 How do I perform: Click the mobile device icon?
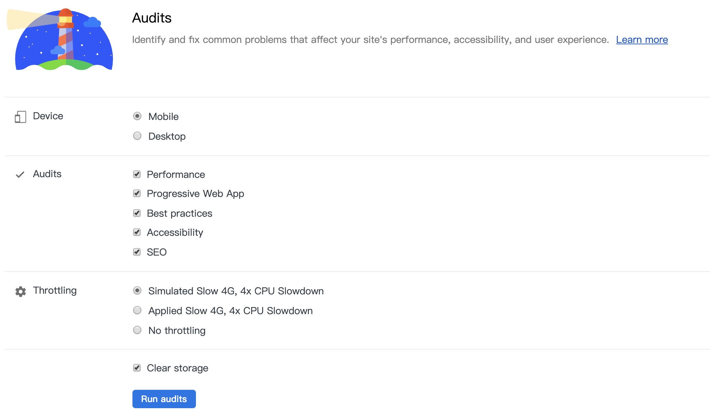coord(20,117)
